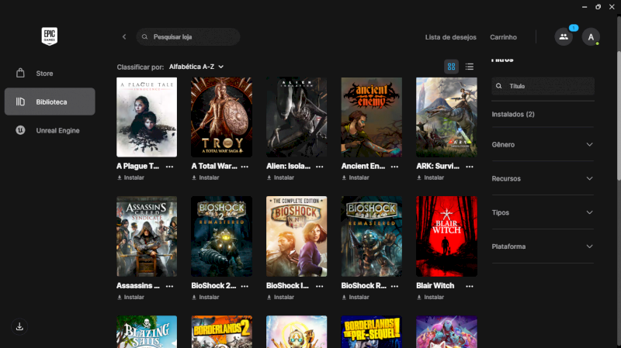The image size is (621, 348).
Task: Open the Blair Witch cover
Action: click(x=446, y=236)
